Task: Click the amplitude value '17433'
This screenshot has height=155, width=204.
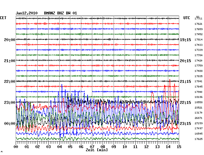Action: [x=199, y=45]
